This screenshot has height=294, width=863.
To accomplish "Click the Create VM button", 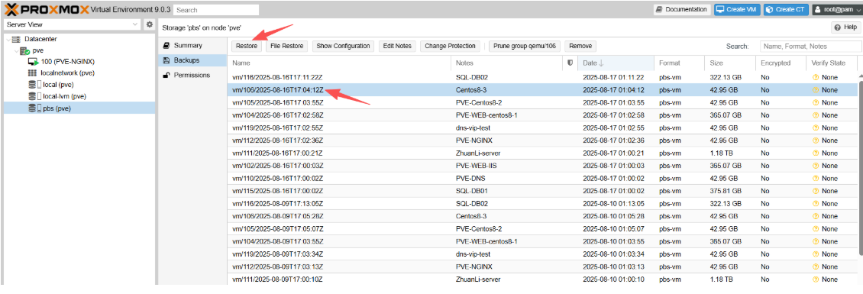I will 737,9.
